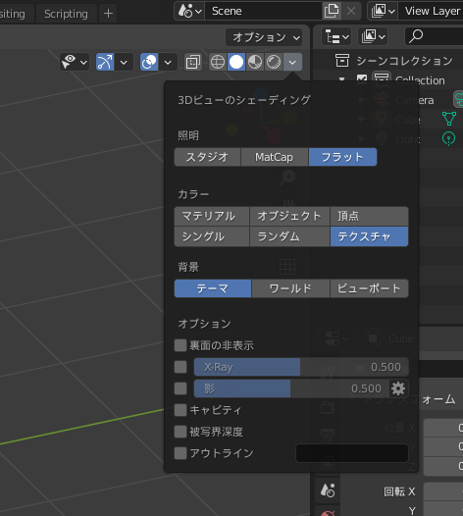463x516 pixels.
Task: Open the オプション dropdown in viewport header
Action: click(x=264, y=37)
